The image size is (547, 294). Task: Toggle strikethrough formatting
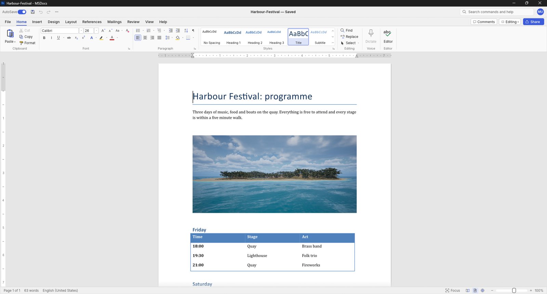69,38
